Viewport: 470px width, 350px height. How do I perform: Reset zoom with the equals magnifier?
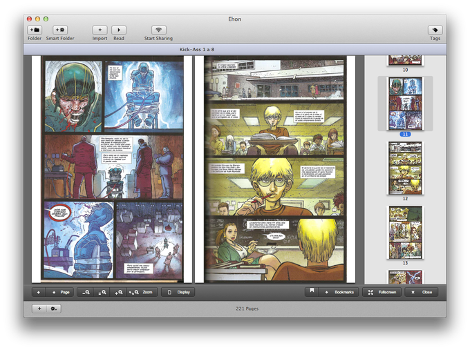coord(102,292)
